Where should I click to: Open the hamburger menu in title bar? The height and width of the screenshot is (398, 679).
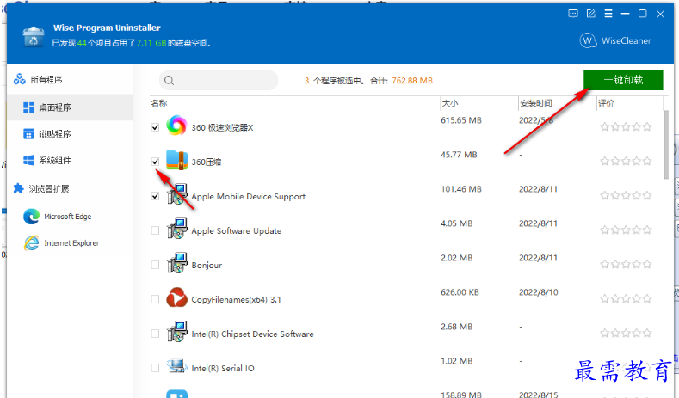[x=608, y=14]
